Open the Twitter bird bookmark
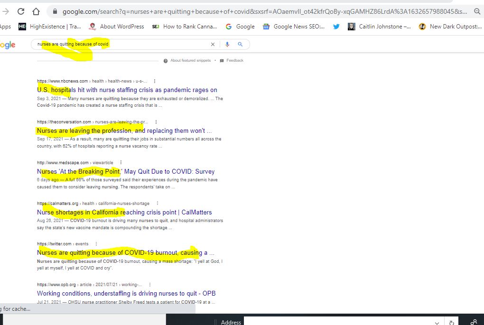This screenshot has width=484, height=325. click(336, 27)
